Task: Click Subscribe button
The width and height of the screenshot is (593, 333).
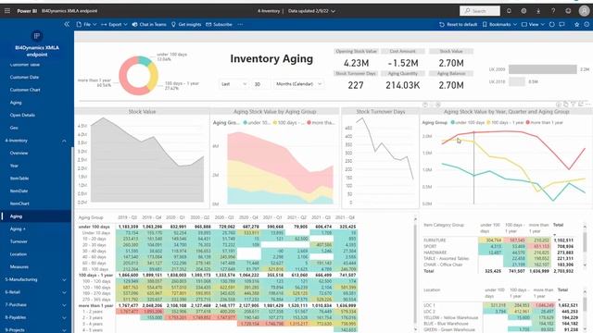Action: tap(219, 24)
